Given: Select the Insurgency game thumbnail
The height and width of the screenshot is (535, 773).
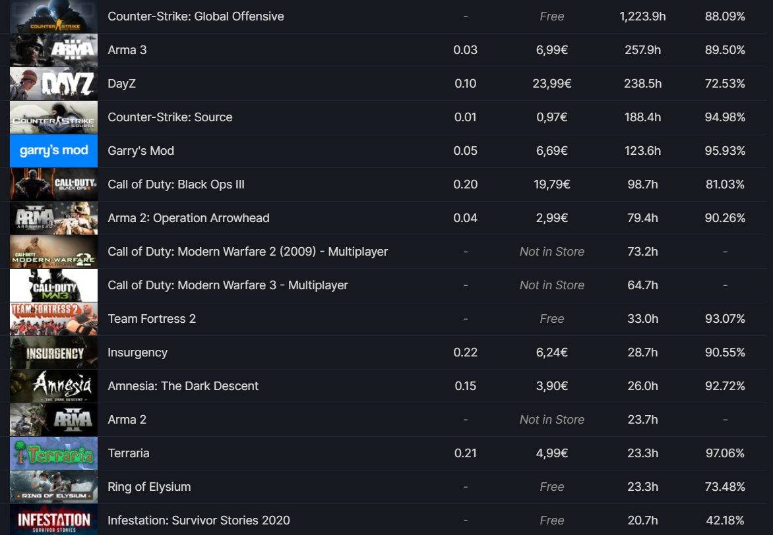Looking at the screenshot, I should click(53, 352).
